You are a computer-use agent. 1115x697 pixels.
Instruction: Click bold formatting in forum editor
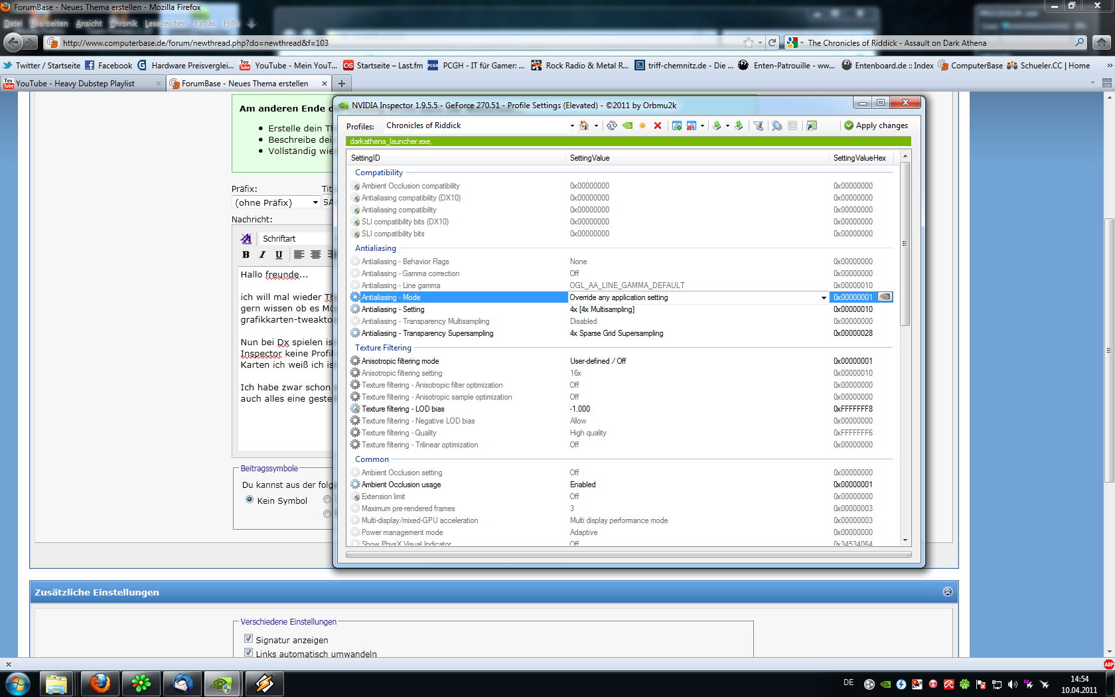(x=246, y=254)
